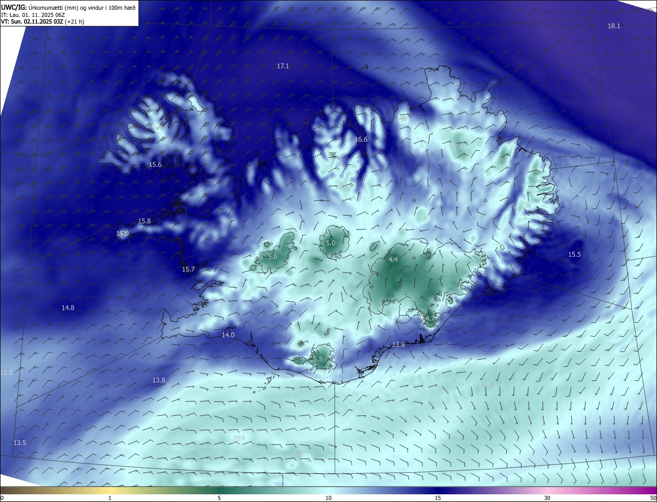Image resolution: width=657 pixels, height=502 pixels.
Task: Click the 11.0 value label near Snæfellsnes
Action: coord(122,234)
